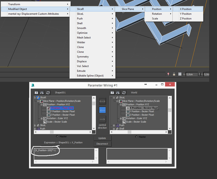Click the selection lock toggle padlock icon
Viewport: 217px width, 179px height.
point(174,74)
